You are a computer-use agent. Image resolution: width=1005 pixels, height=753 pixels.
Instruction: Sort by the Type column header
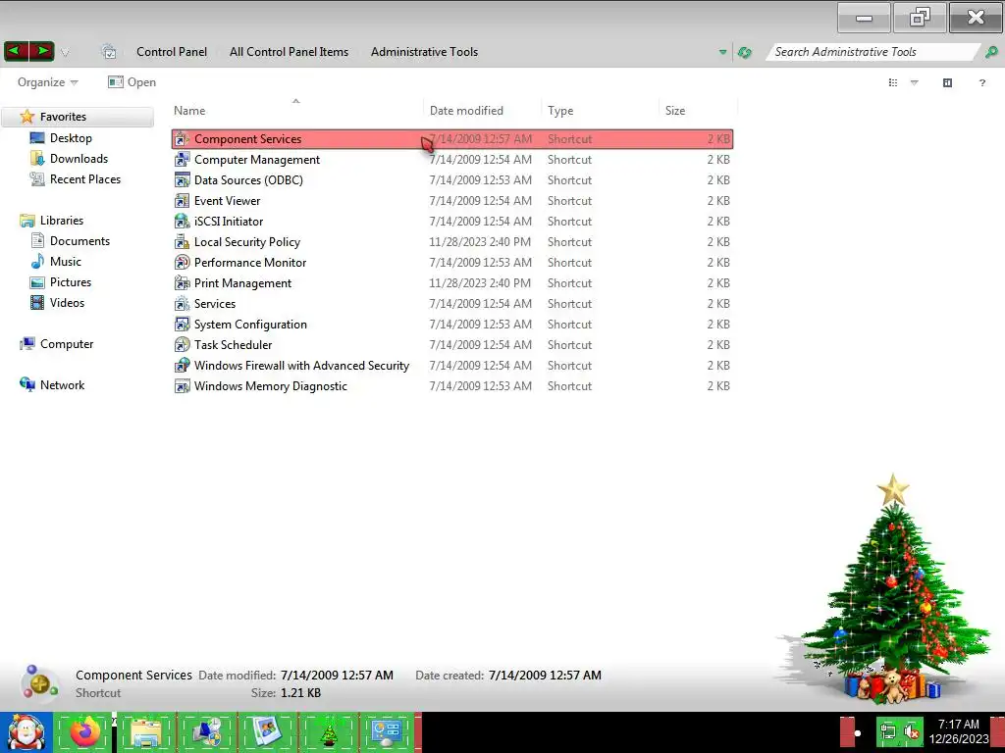click(x=600, y=110)
